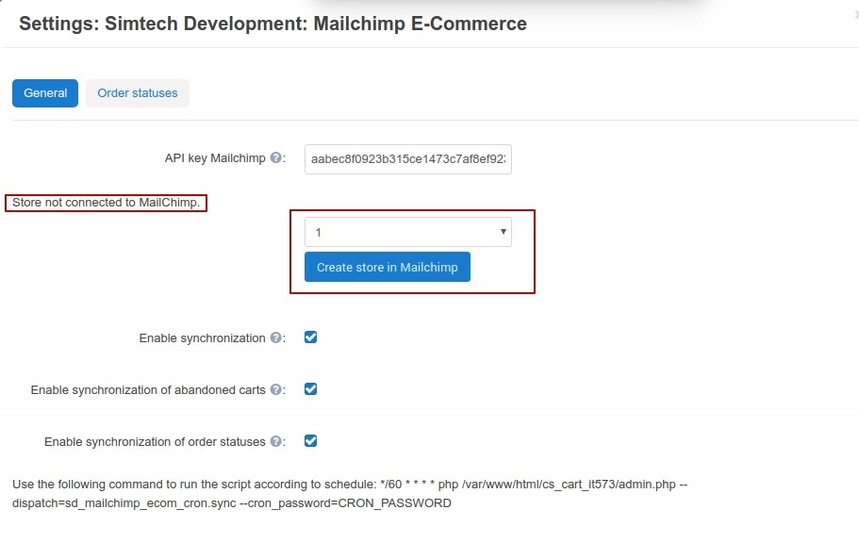Click help icon for order statuses synchronization
859x543 pixels.
pos(276,441)
